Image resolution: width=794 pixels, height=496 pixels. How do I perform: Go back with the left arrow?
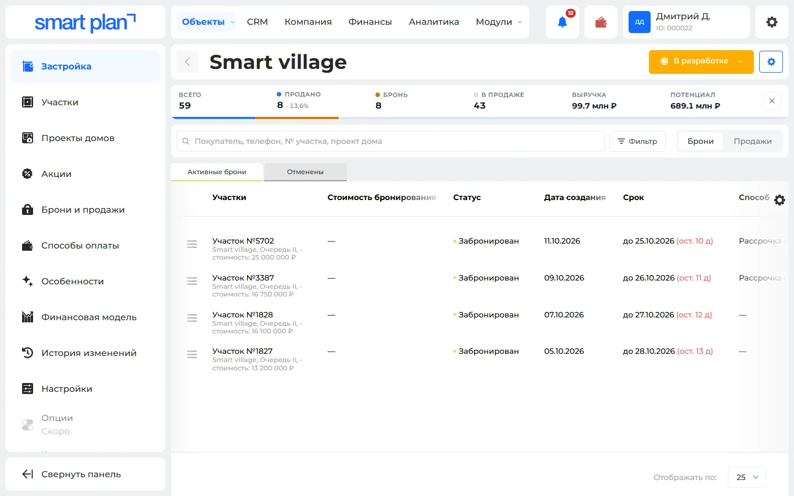point(187,62)
